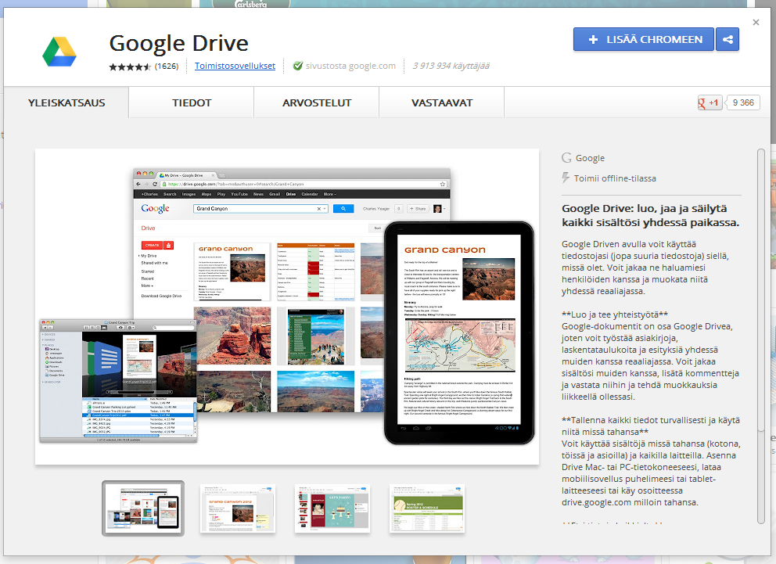Click the Google Drive logo icon
This screenshot has width=776, height=564.
click(59, 51)
